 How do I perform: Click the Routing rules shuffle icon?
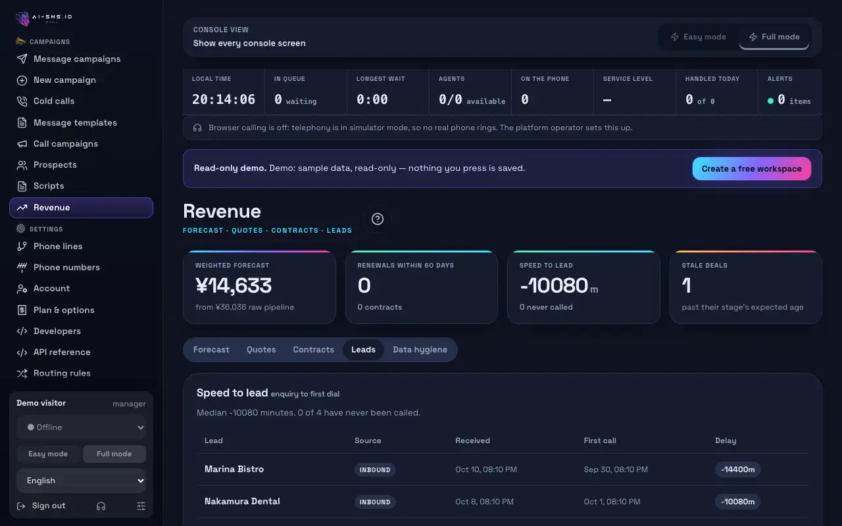pos(22,373)
